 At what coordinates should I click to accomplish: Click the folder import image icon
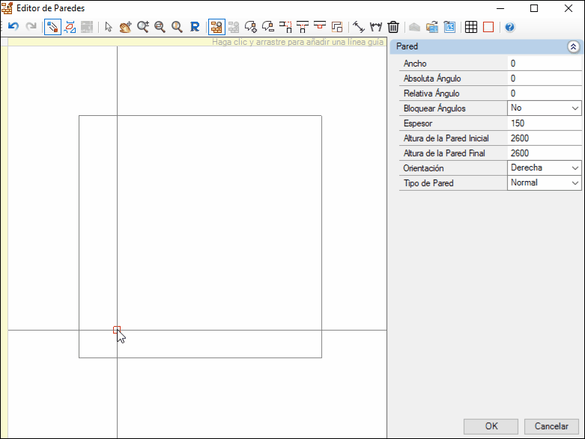[432, 27]
